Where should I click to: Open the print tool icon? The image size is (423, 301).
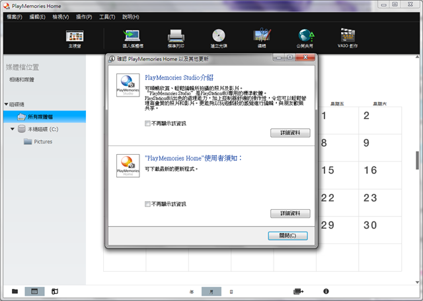pos(176,36)
